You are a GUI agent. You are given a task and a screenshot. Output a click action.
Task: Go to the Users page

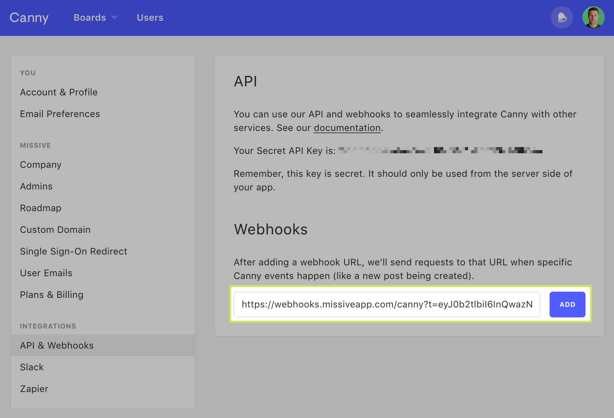click(x=150, y=18)
